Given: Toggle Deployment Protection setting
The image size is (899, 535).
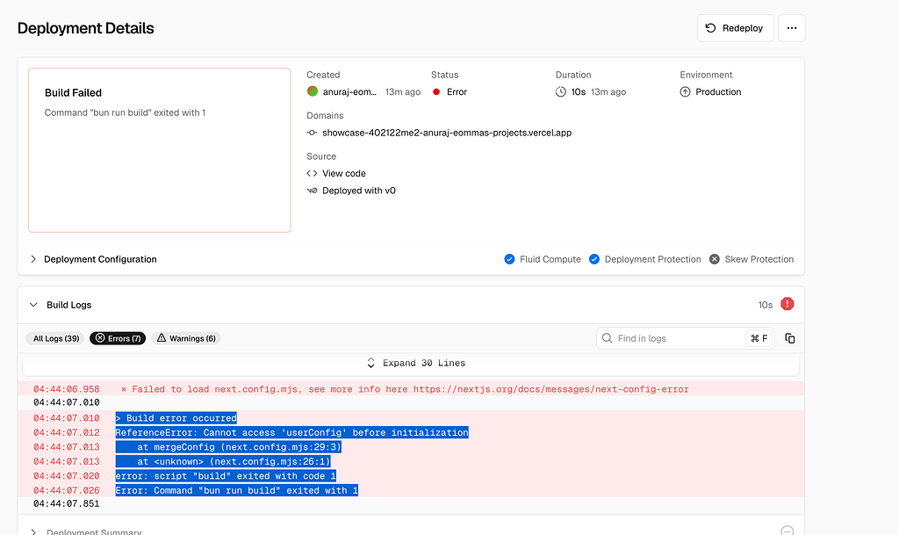Looking at the screenshot, I should 594,259.
